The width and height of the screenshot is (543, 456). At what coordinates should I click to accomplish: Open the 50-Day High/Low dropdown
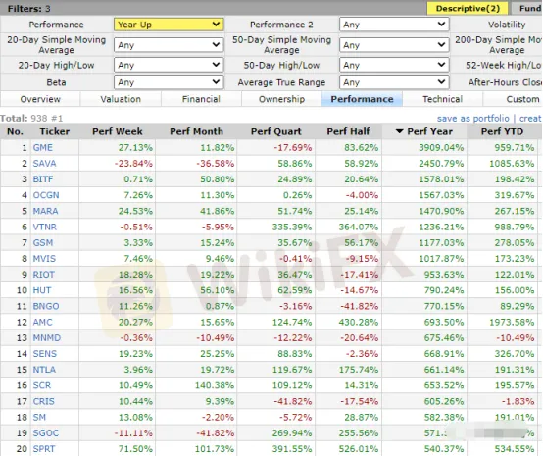(x=394, y=65)
